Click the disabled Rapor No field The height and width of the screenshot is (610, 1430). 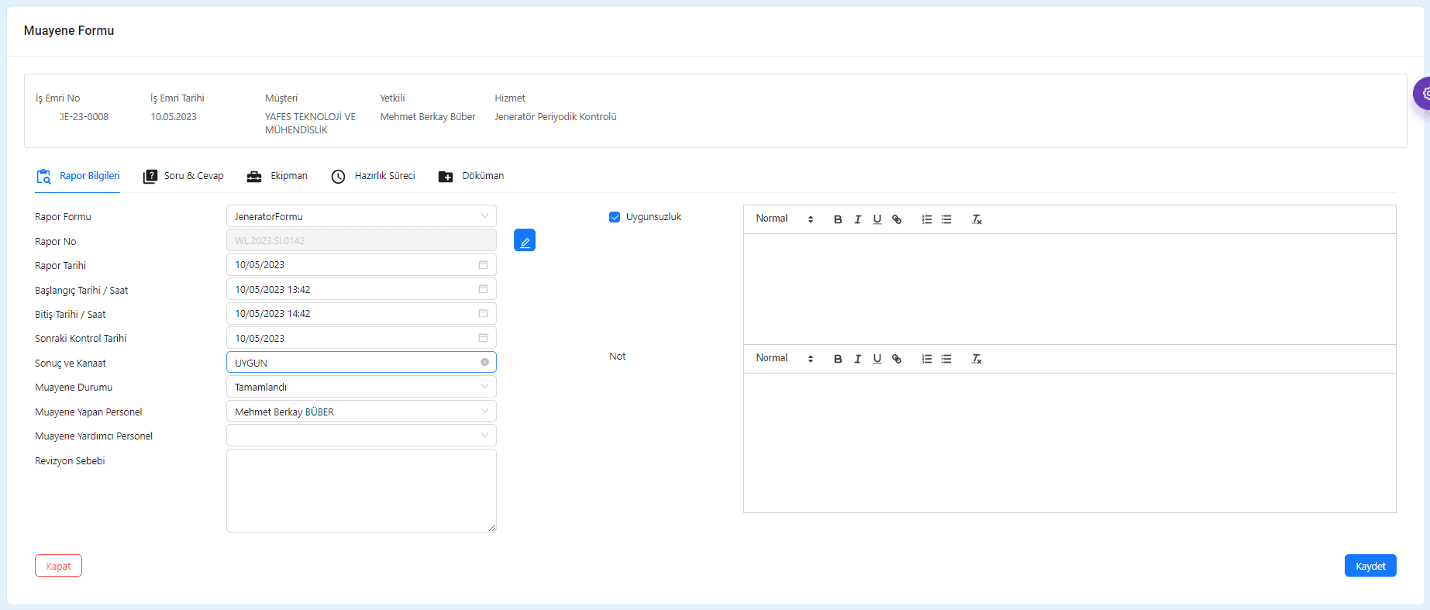361,240
